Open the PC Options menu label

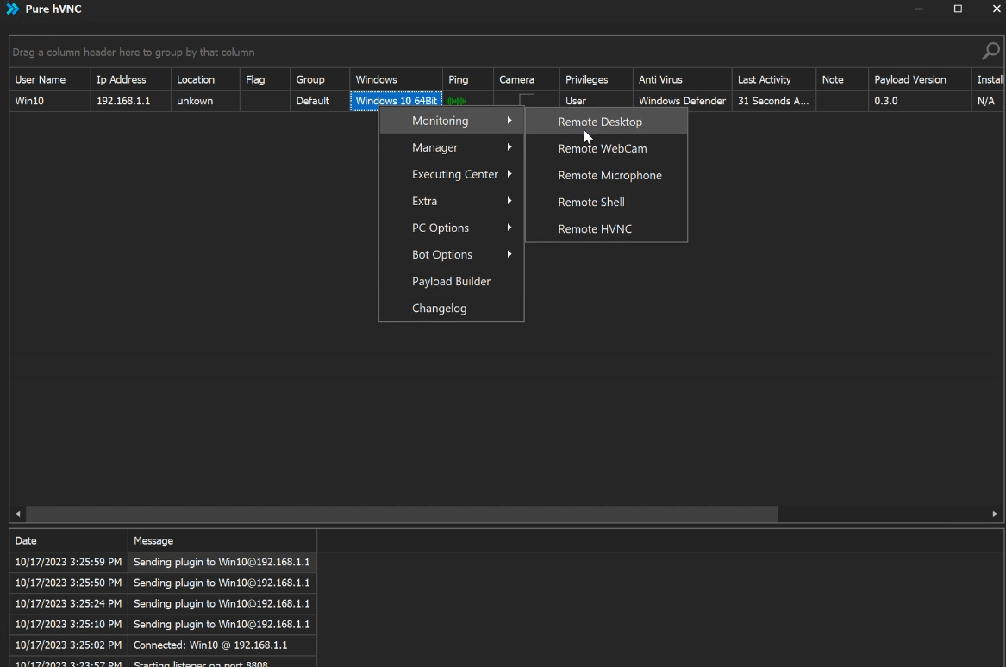pyautogui.click(x=441, y=228)
